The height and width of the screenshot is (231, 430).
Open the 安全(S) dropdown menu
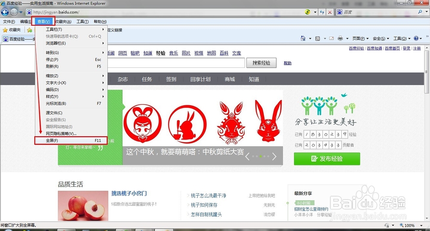click(381, 39)
